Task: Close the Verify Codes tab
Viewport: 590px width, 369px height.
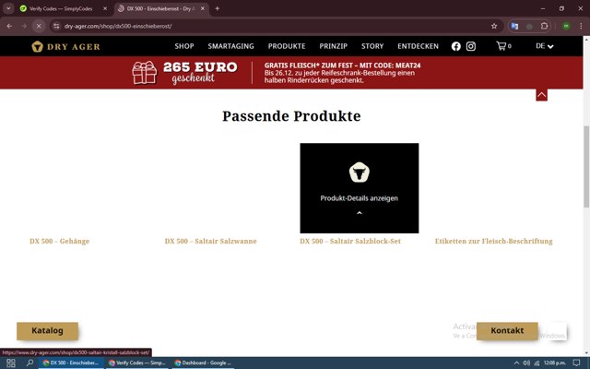Action: (x=105, y=8)
